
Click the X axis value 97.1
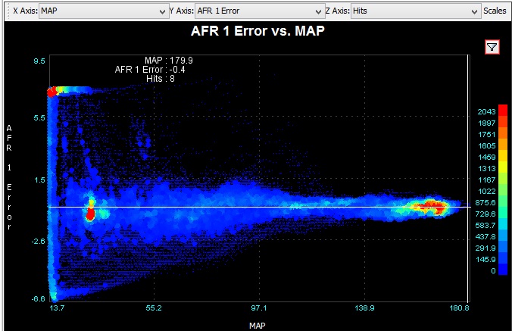click(x=259, y=308)
